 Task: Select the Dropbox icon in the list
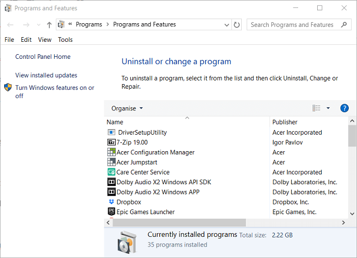111,202
